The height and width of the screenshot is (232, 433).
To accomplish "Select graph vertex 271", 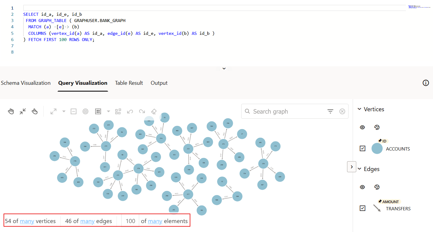I will (x=118, y=175).
